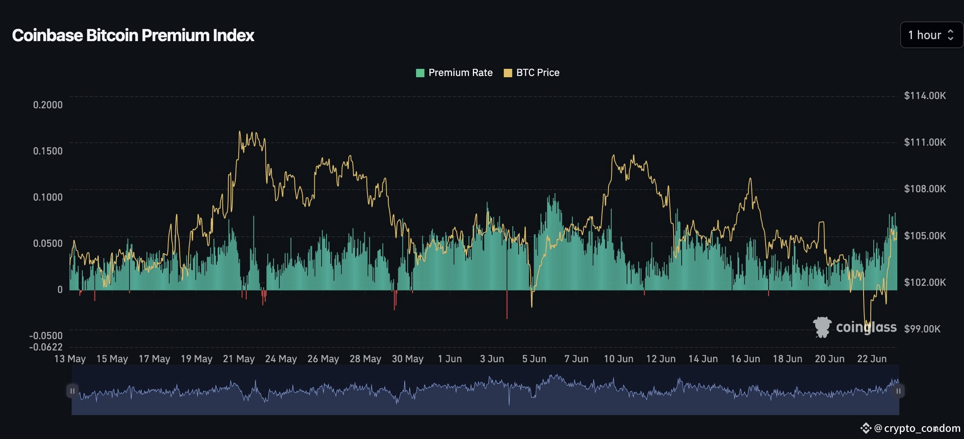Screen dimensions: 964x439
Task: Click the 17 May date label
Action: tap(154, 359)
